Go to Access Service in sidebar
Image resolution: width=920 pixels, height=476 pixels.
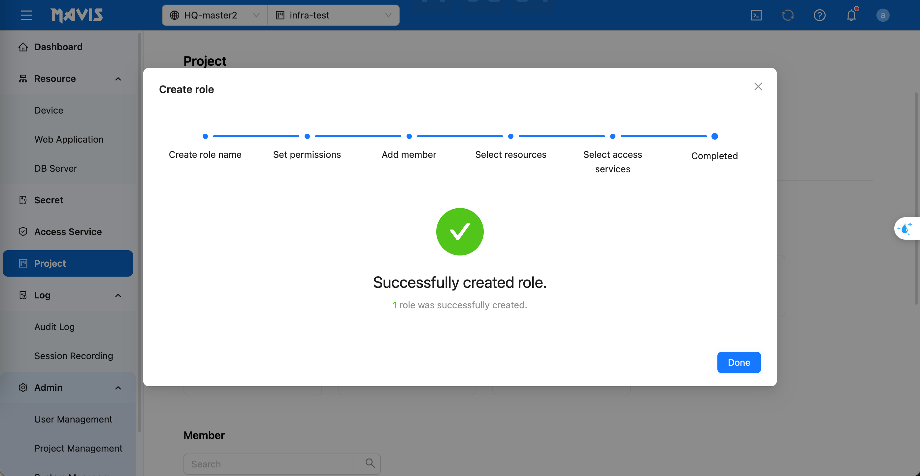click(x=68, y=232)
